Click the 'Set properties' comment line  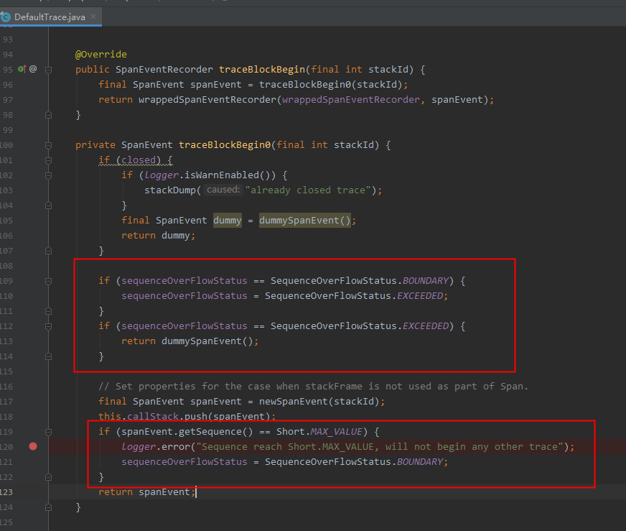coord(314,387)
